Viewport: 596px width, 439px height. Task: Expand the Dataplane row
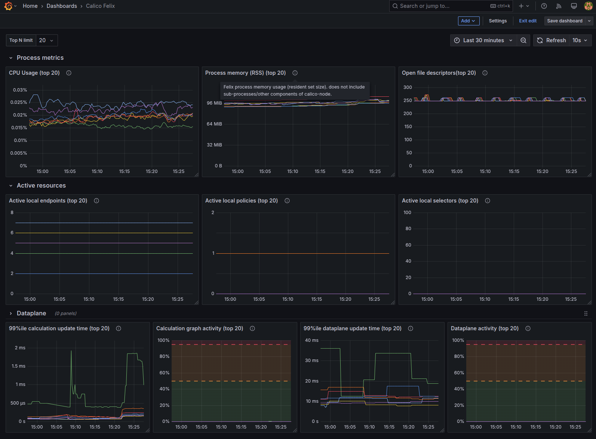11,313
